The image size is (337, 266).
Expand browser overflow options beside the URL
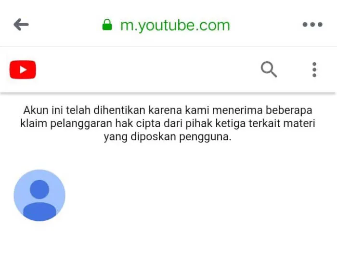312,25
